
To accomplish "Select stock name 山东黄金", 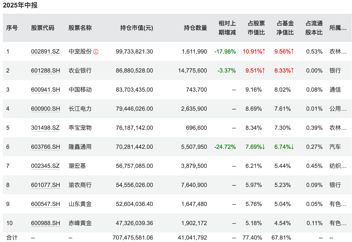I will click(80, 204).
